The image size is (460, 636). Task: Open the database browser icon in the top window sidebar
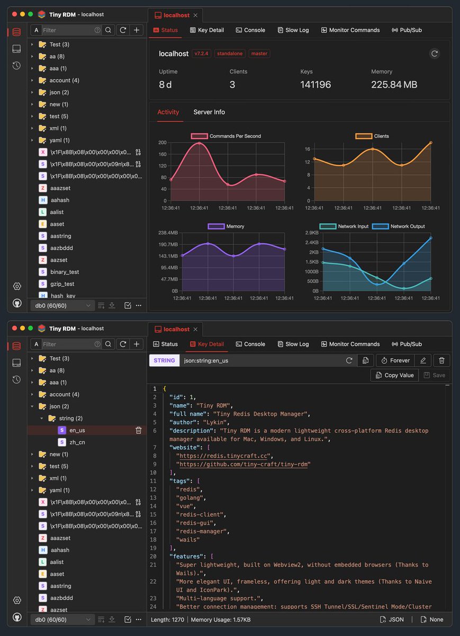pos(16,32)
